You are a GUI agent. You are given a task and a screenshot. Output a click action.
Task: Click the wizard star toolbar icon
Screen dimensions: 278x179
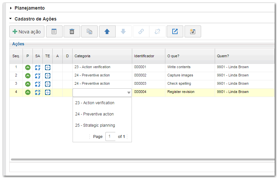(x=193, y=31)
